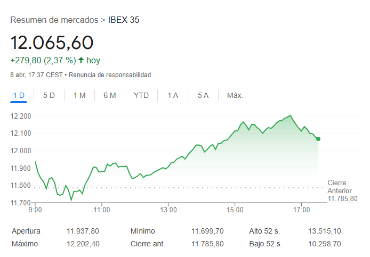370x257 pixels.
Task: Show the 6 M chart range
Action: coord(110,95)
